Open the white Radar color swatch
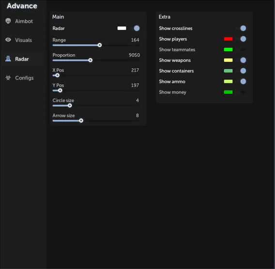Screen dimensions: 275x269 pos(122,28)
